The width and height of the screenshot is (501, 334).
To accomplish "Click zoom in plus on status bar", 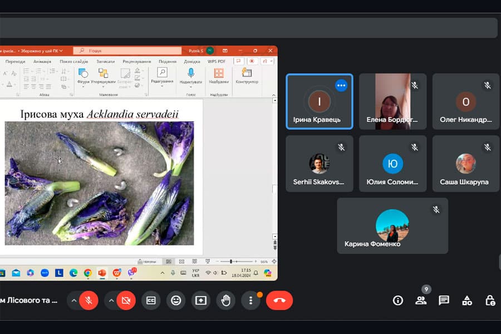I will [256, 262].
